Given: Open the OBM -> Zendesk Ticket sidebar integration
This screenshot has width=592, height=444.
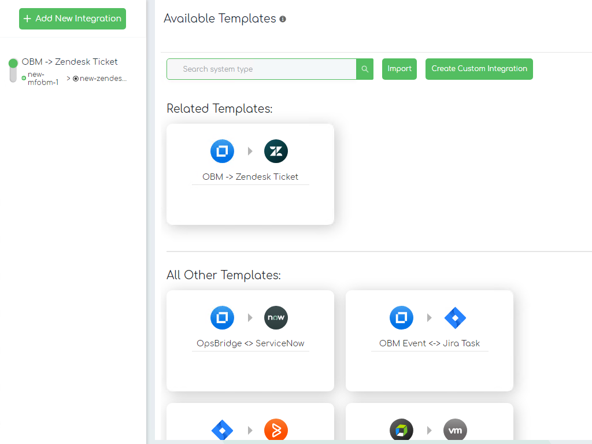Looking at the screenshot, I should click(69, 62).
